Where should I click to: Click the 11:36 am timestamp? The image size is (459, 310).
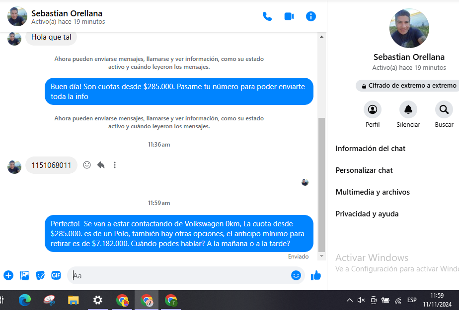coord(158,145)
